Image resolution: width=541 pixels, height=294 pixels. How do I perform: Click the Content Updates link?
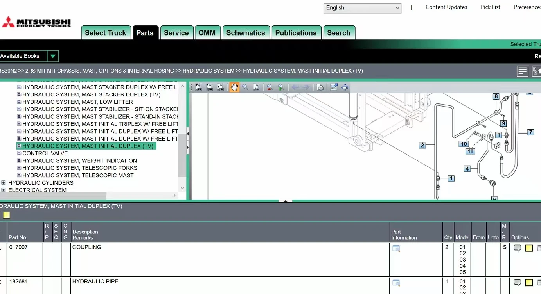click(446, 7)
